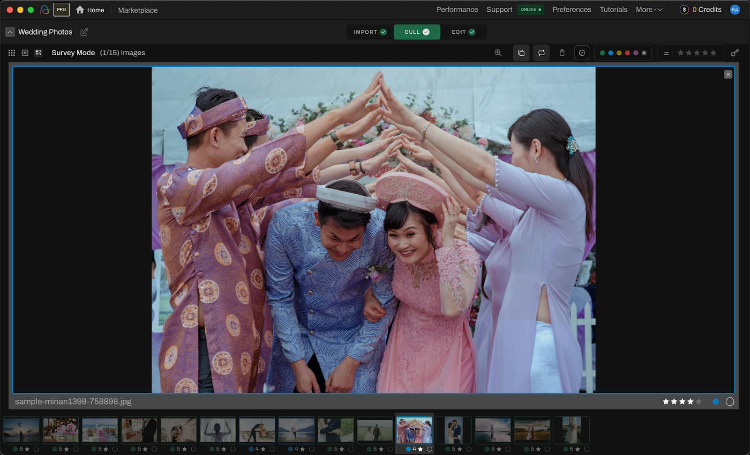The image size is (750, 455).
Task: Toggle the stacked squares toolbar button
Action: pos(521,53)
